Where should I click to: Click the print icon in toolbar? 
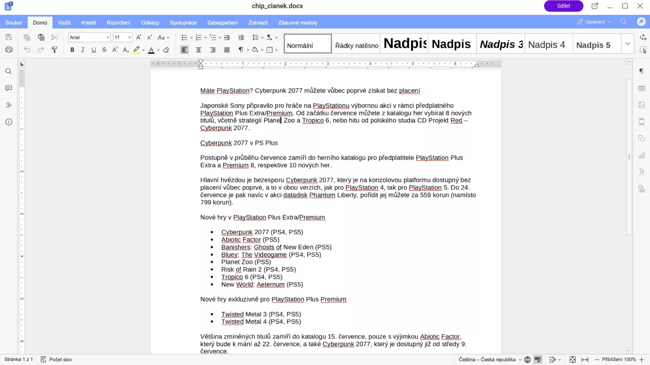tap(8, 50)
